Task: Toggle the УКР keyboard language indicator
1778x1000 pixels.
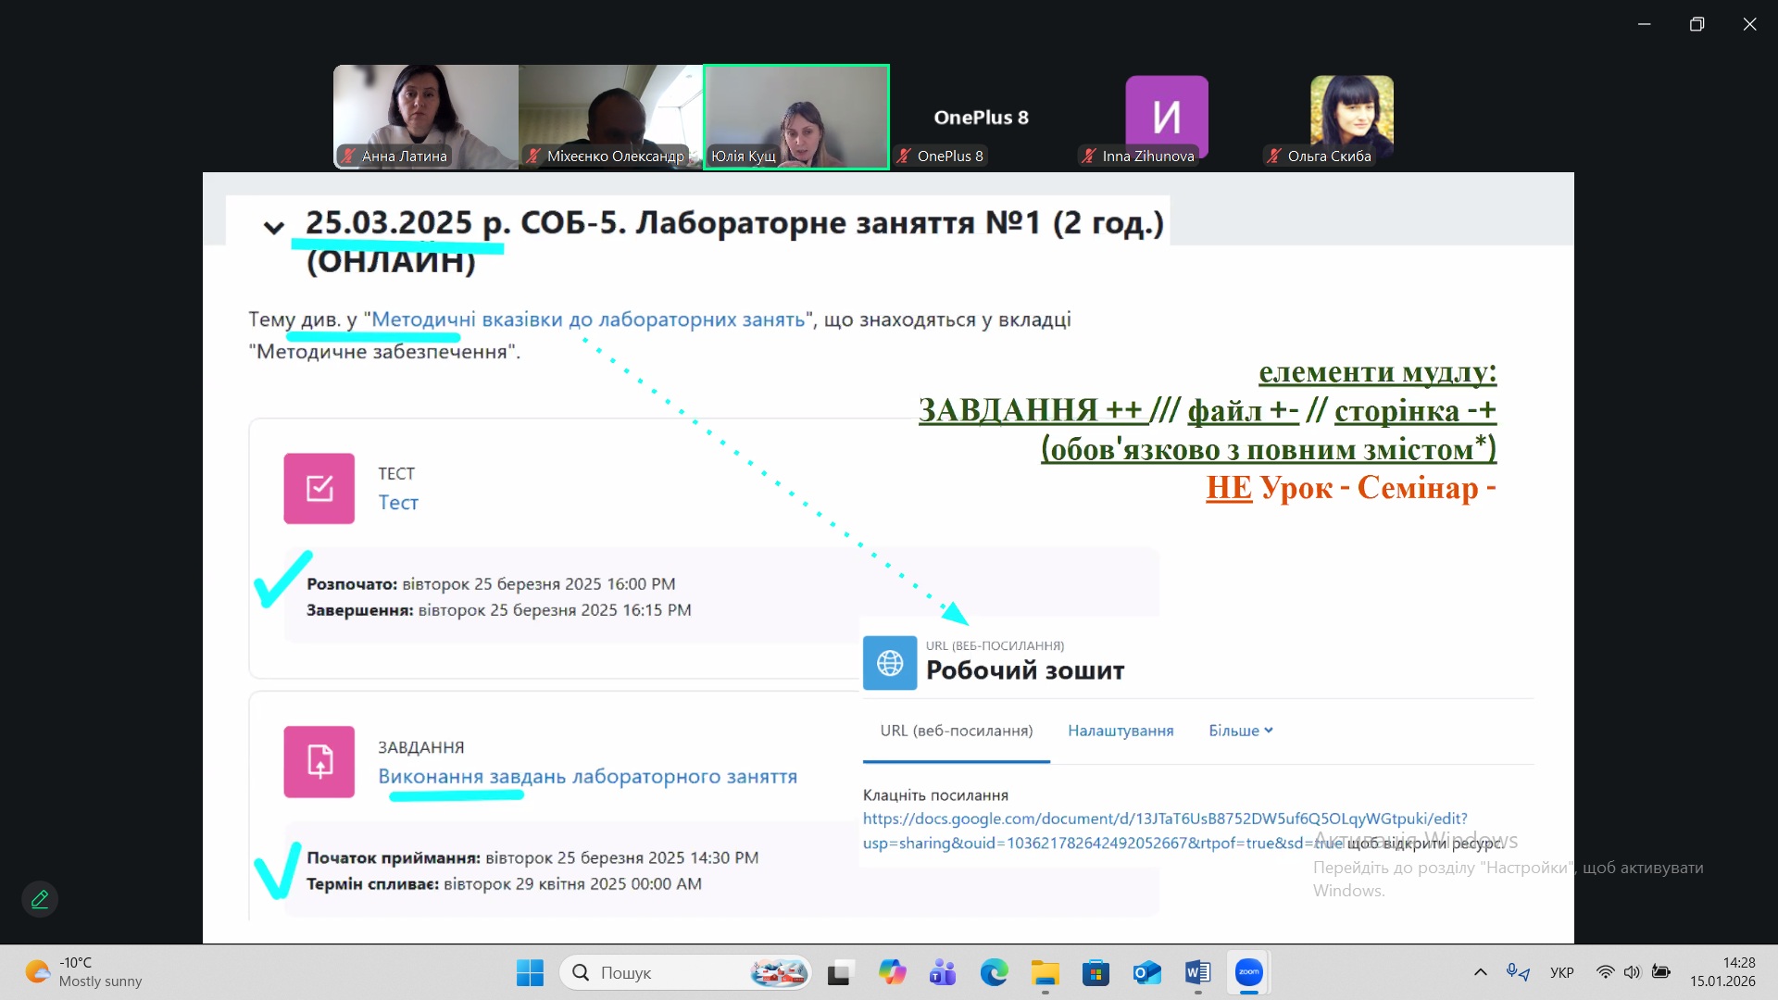Action: (x=1561, y=972)
